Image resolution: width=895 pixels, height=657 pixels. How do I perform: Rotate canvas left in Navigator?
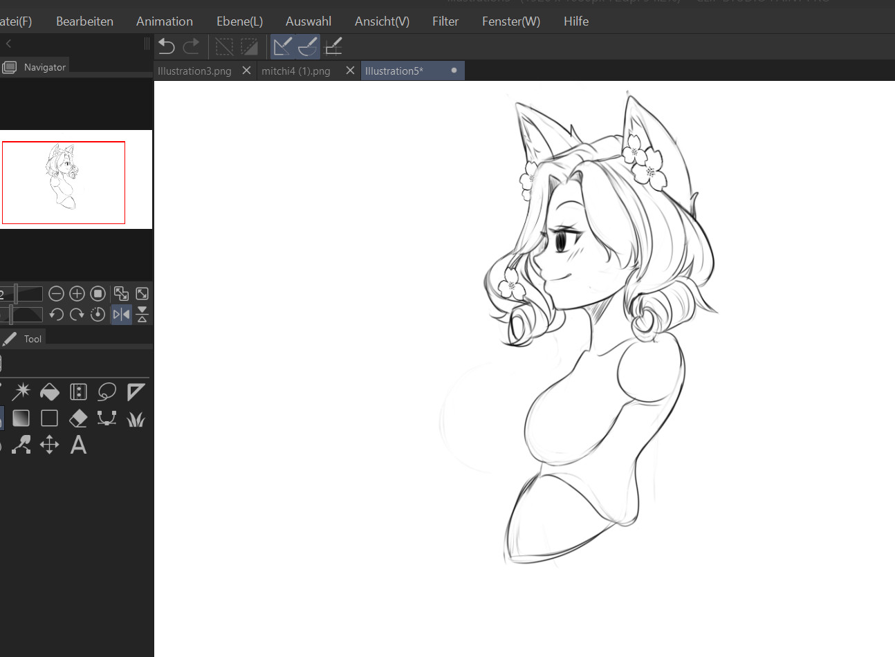pos(56,315)
